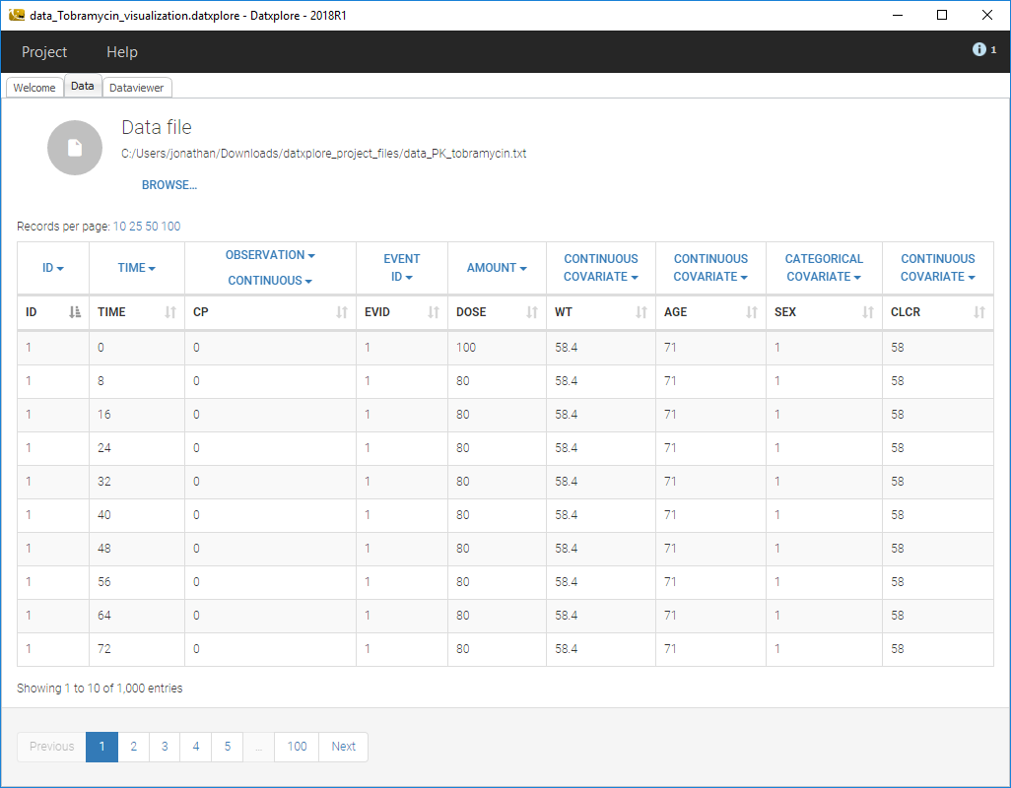
Task: Click the 'Showing 1 to 10' entries text
Action: [100, 689]
